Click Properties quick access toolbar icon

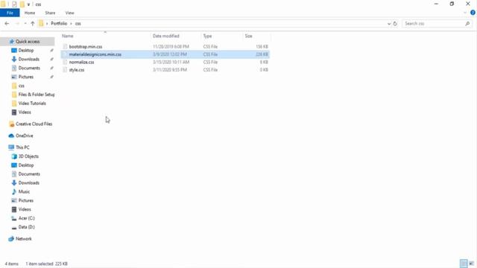click(x=14, y=4)
